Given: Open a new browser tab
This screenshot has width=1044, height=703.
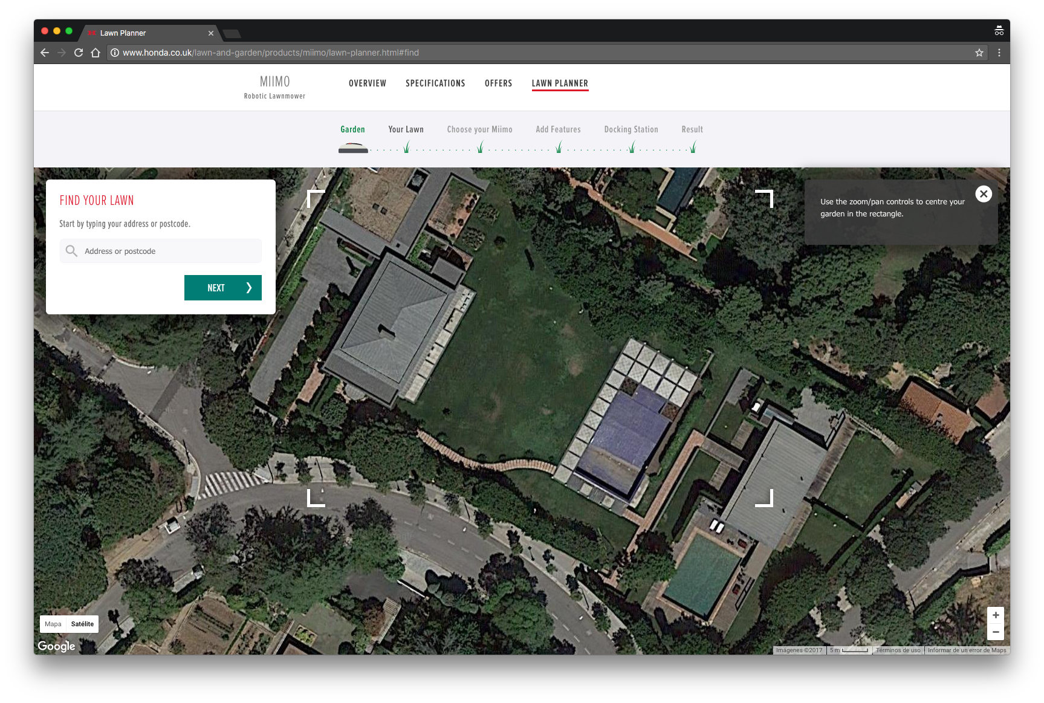Looking at the screenshot, I should [232, 33].
